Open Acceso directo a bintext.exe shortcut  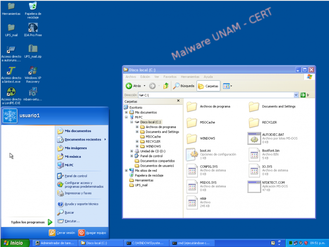click(x=11, y=75)
